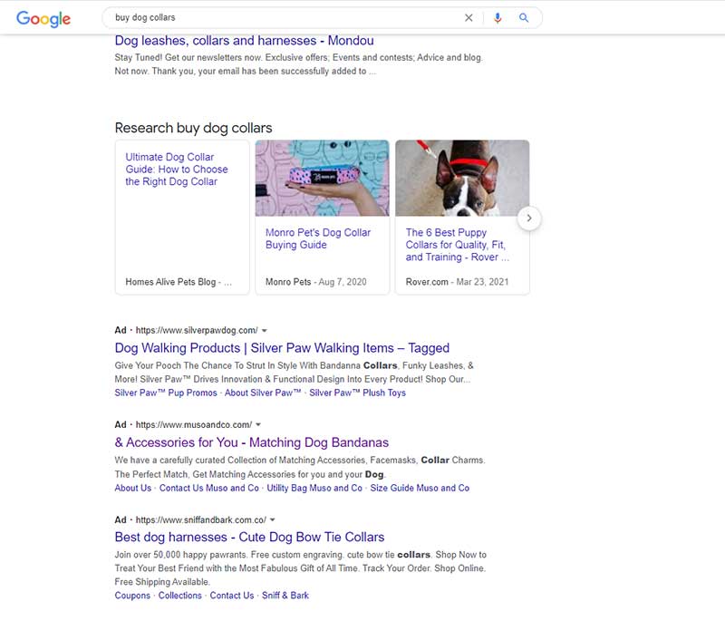Click the Silver Paw Dog Walking Products headline
This screenshot has width=725, height=621.
click(x=282, y=347)
